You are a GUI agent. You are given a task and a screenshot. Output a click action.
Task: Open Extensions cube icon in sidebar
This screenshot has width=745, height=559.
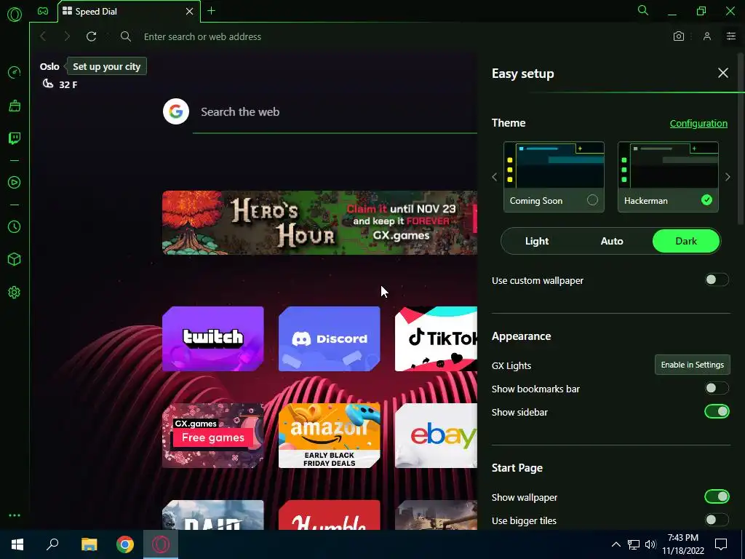coord(15,259)
